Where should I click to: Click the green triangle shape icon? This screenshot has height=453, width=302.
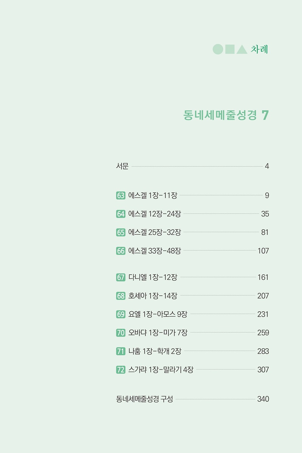[x=242, y=49]
